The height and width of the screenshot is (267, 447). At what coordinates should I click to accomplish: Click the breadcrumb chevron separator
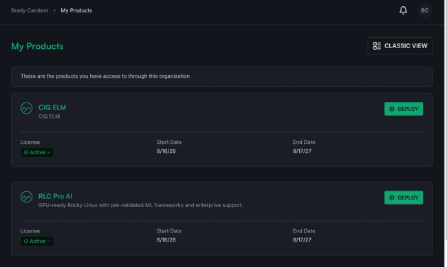(54, 10)
